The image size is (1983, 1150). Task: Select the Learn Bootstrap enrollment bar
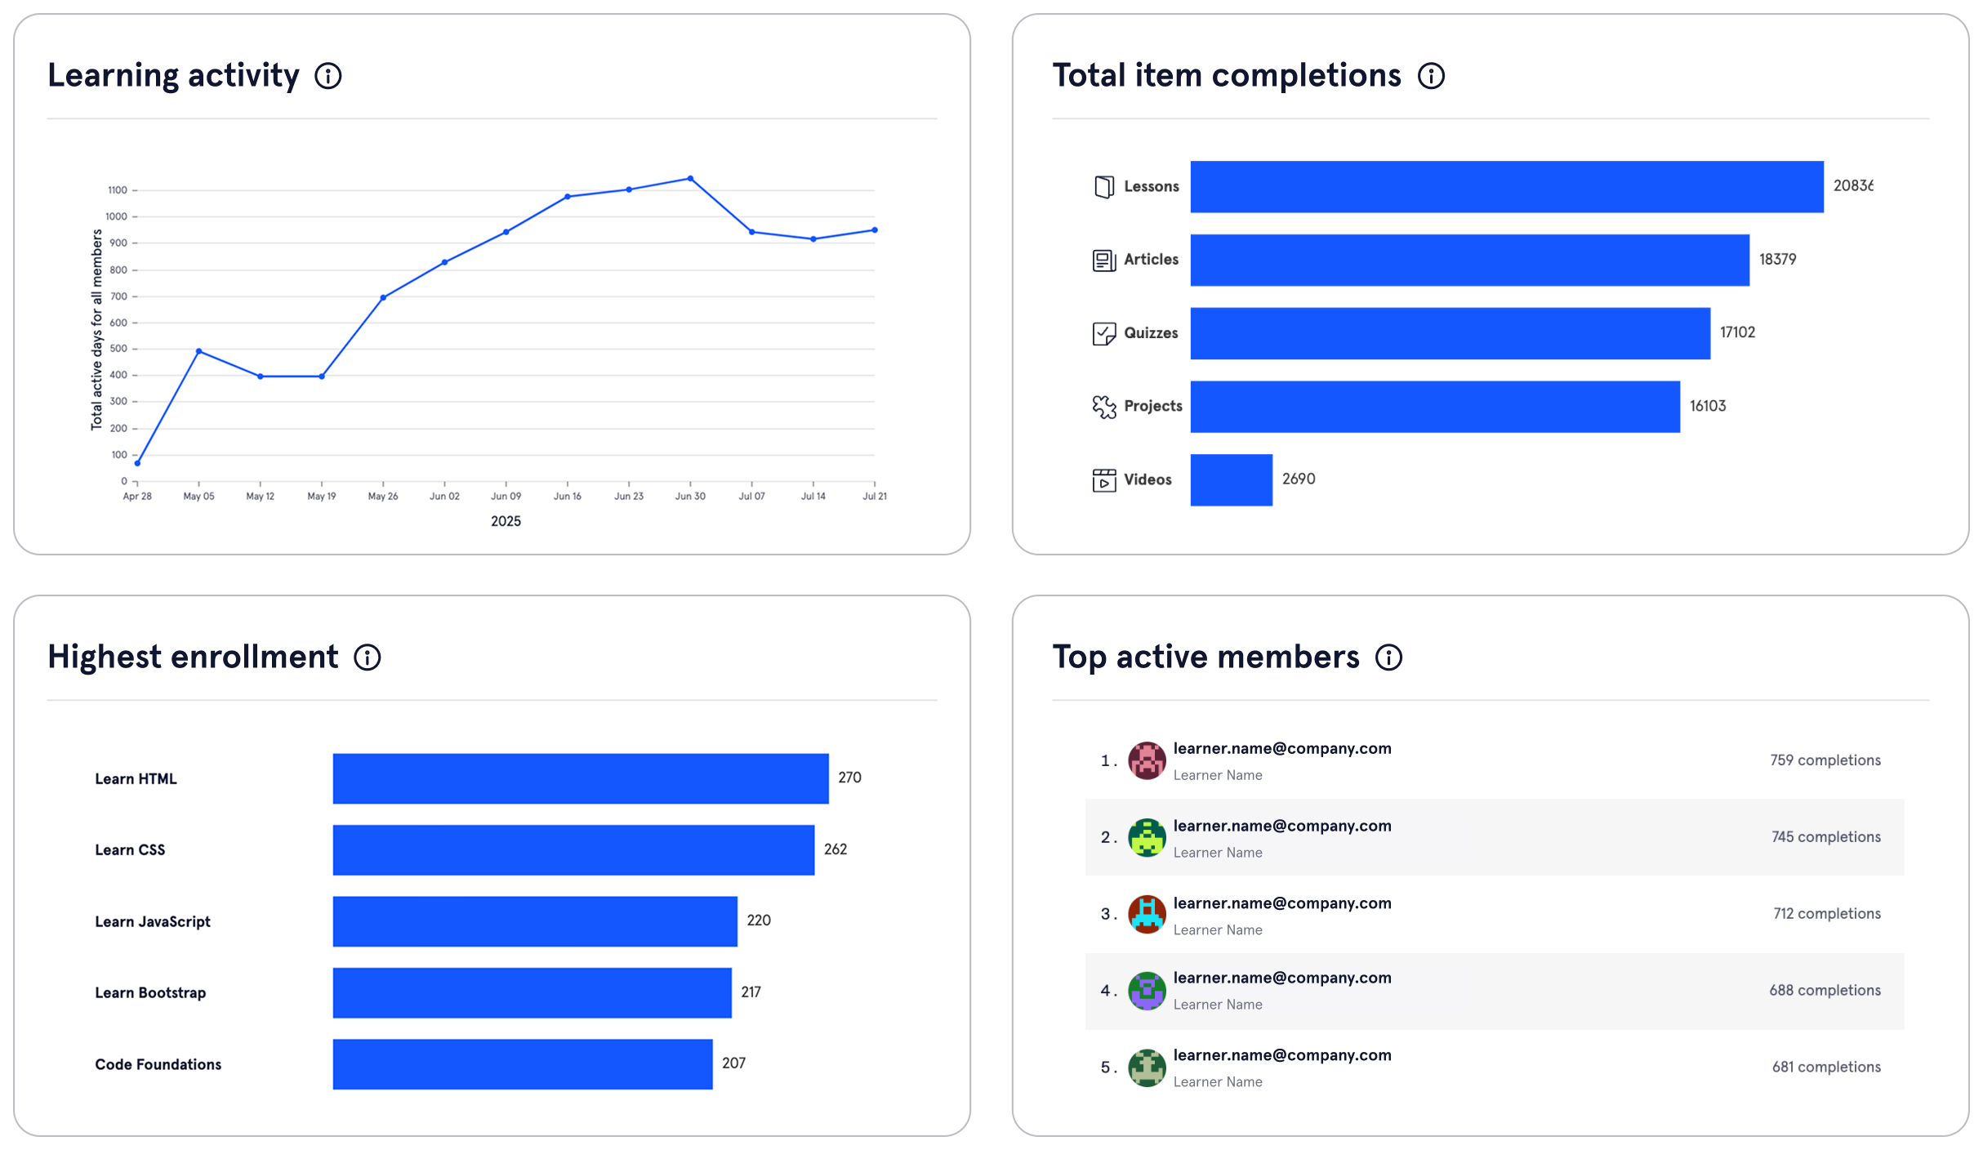click(x=533, y=993)
